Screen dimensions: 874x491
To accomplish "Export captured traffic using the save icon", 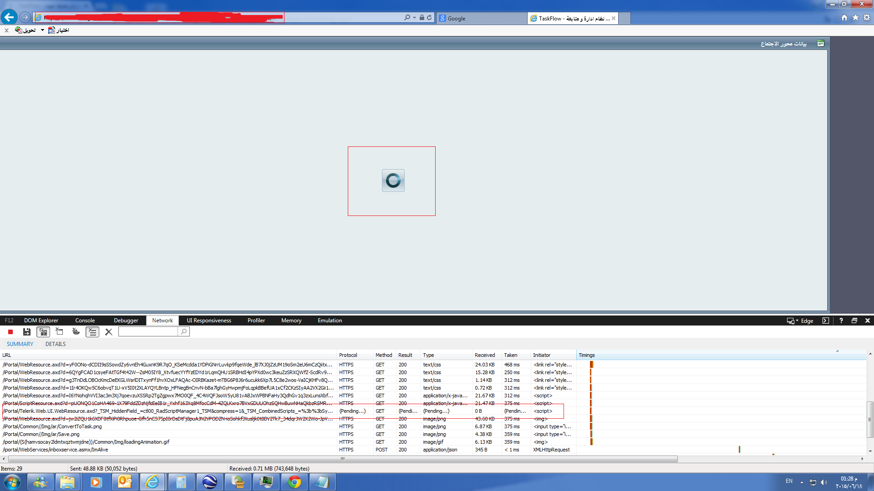I will click(27, 332).
